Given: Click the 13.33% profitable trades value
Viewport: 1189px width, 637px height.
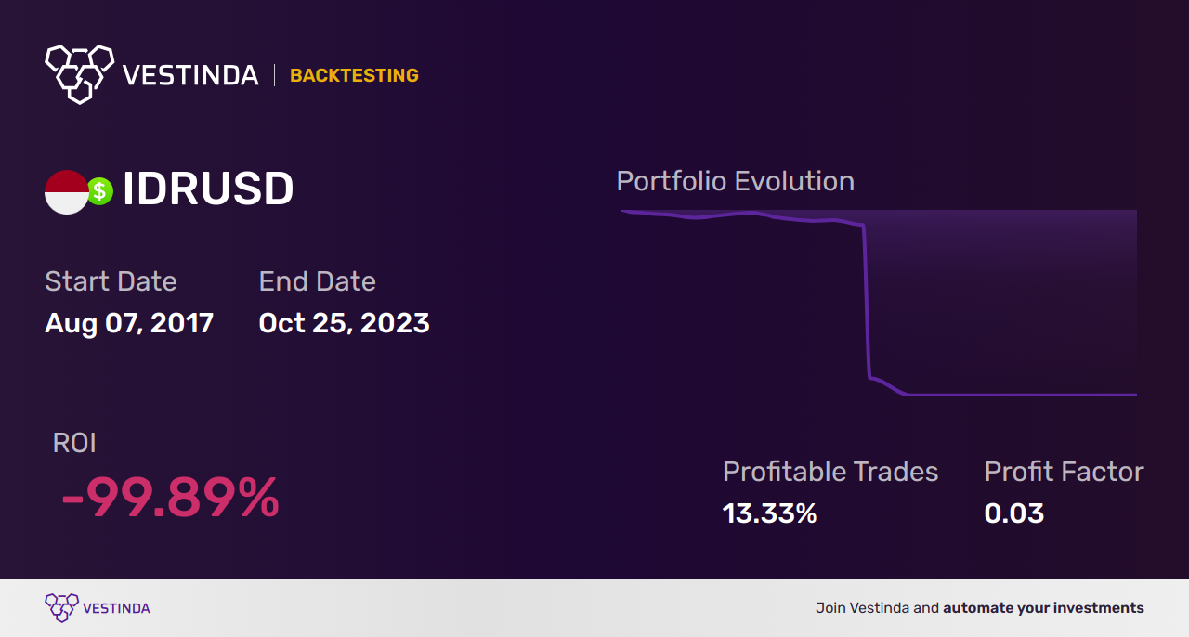Looking at the screenshot, I should pyautogui.click(x=769, y=513).
